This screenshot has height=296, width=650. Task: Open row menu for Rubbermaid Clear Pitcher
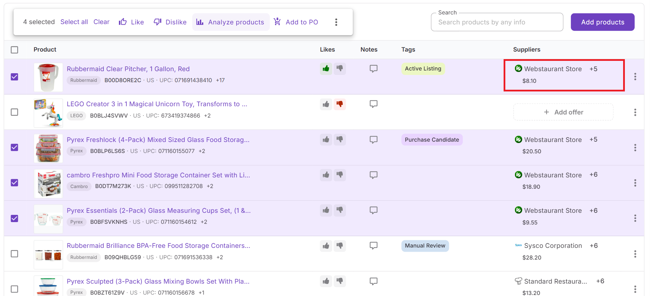click(635, 77)
